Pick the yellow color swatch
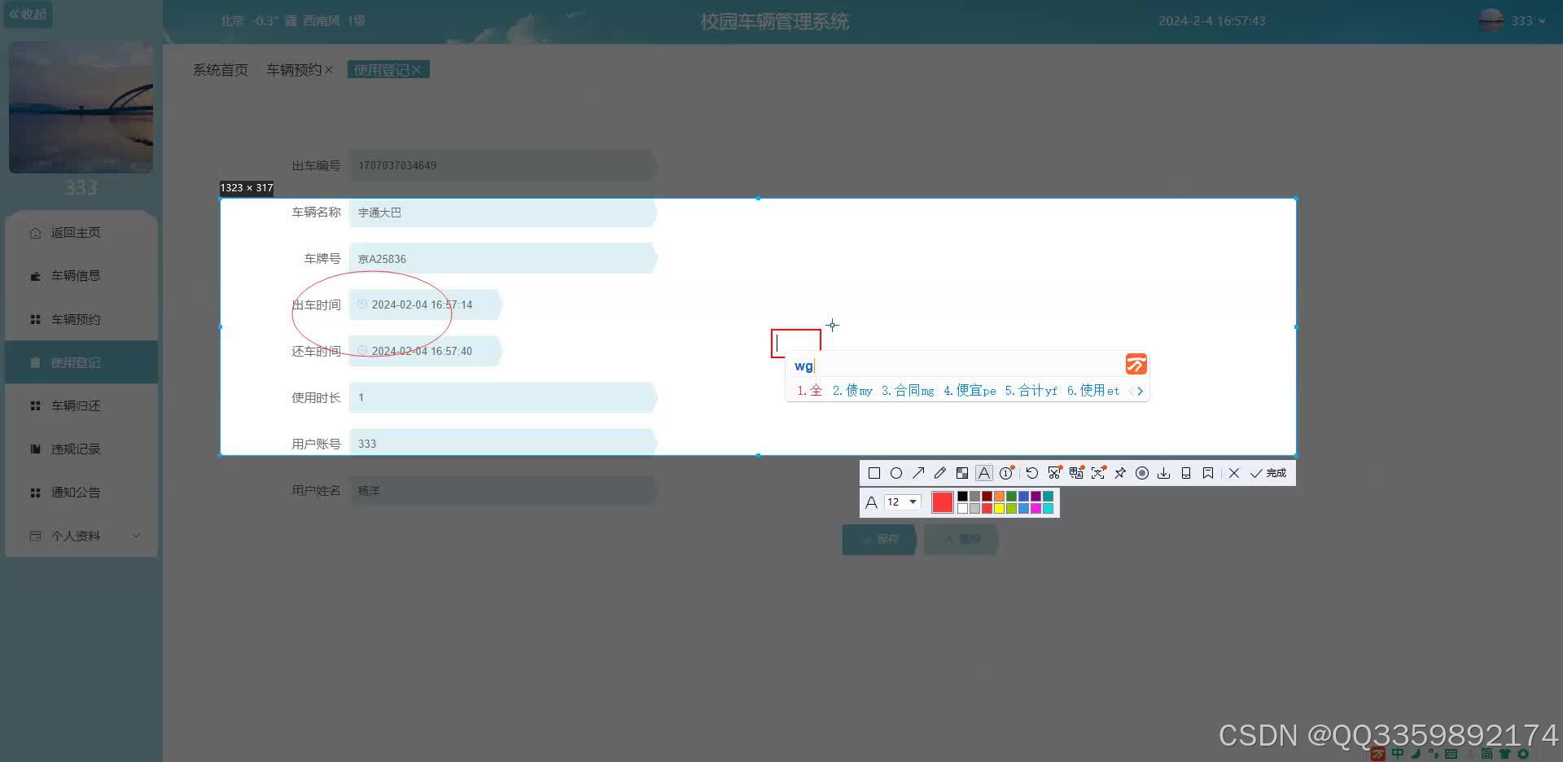The height and width of the screenshot is (762, 1563). pyautogui.click(x=999, y=509)
